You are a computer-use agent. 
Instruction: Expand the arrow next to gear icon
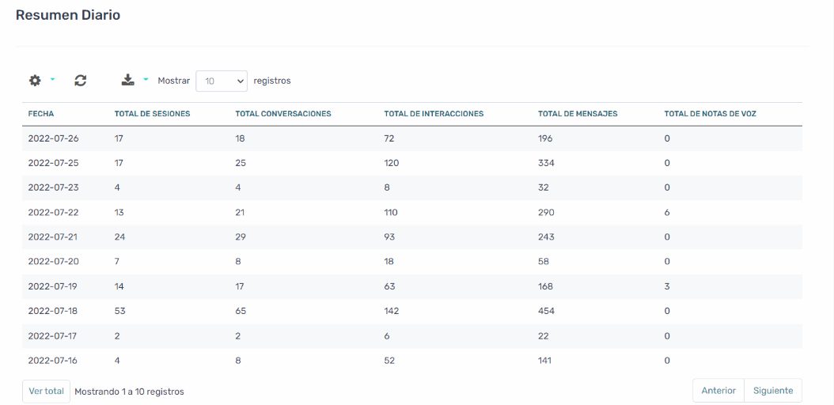[53, 80]
